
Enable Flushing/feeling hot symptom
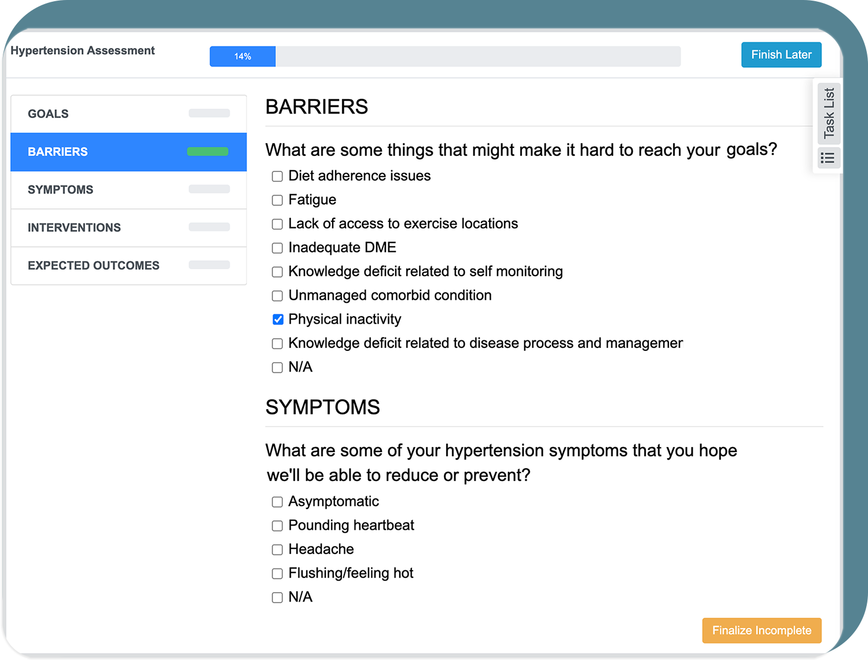tap(277, 573)
